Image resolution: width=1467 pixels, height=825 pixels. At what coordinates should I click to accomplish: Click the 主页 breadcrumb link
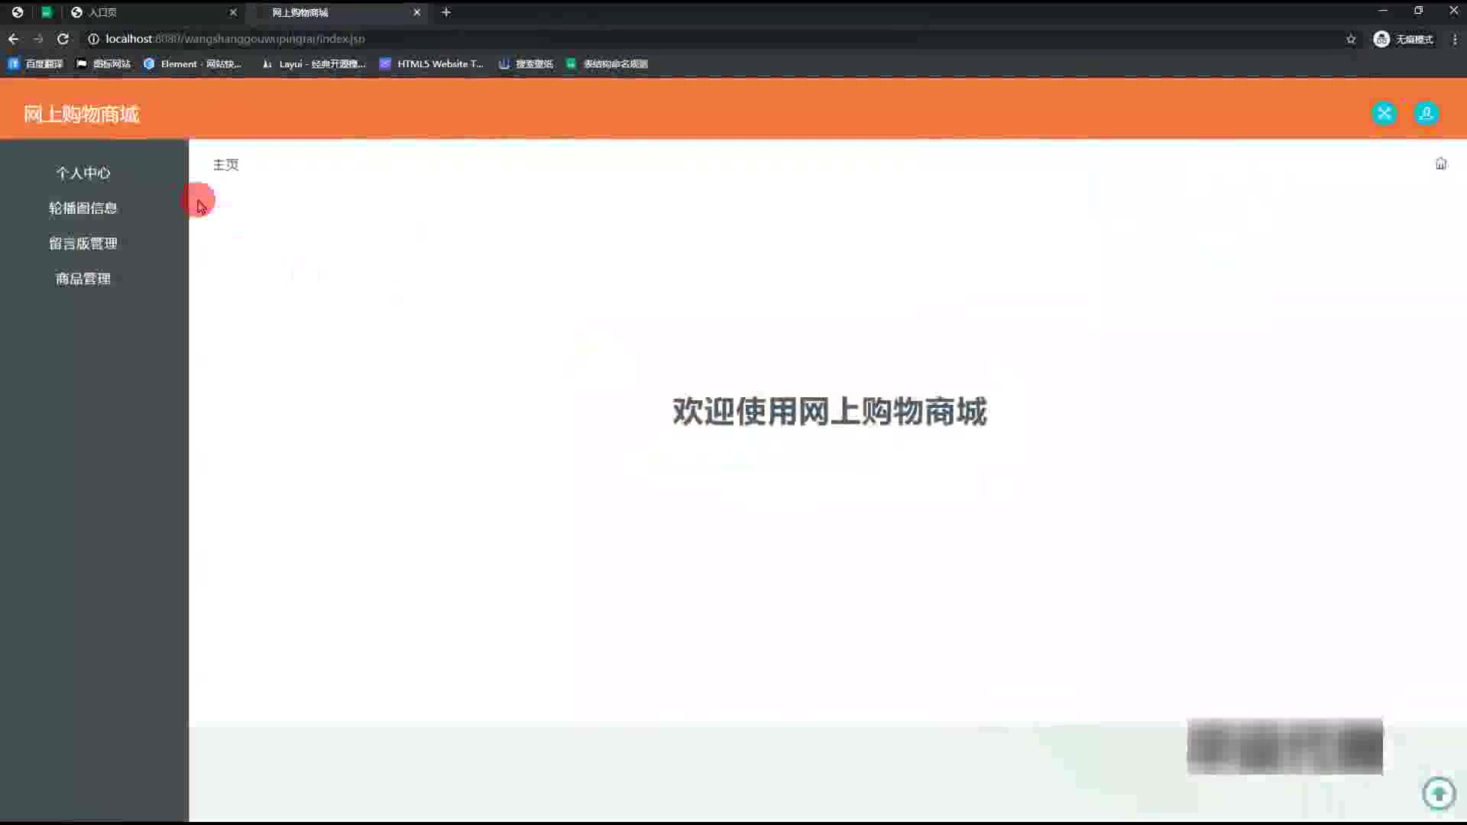pos(225,165)
